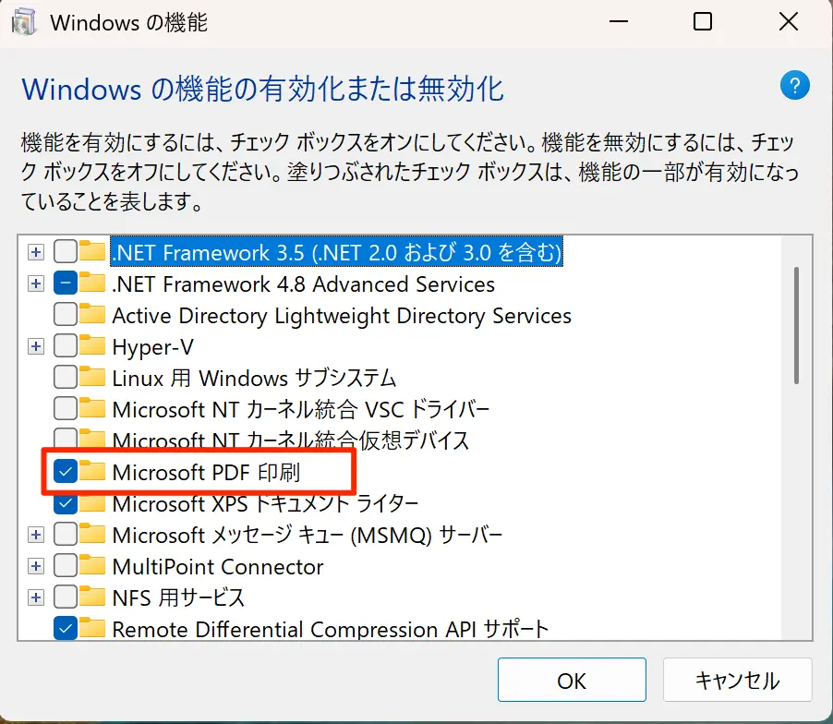Select the "MultiPoint Connector" label
Screen dimensions: 833x724
coord(218,566)
